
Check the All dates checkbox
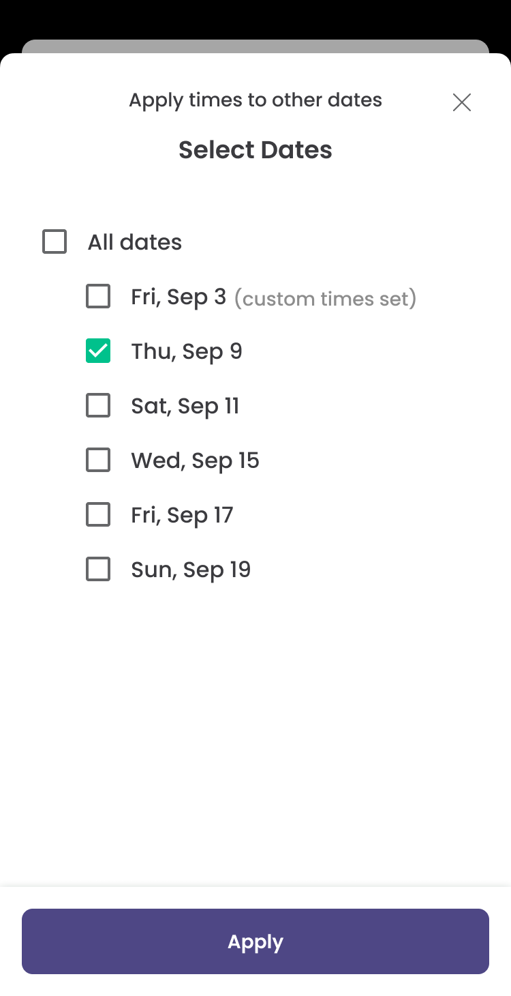tap(55, 242)
